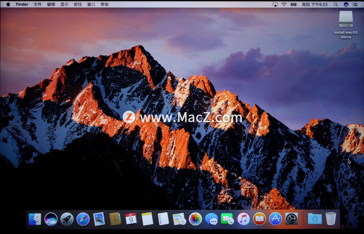Open Finder from the Dock
364x234 pixels.
[x=35, y=219]
